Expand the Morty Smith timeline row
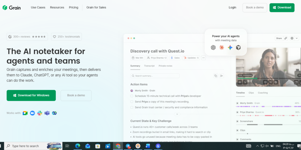The width and height of the screenshot is (301, 150). click(x=237, y=103)
